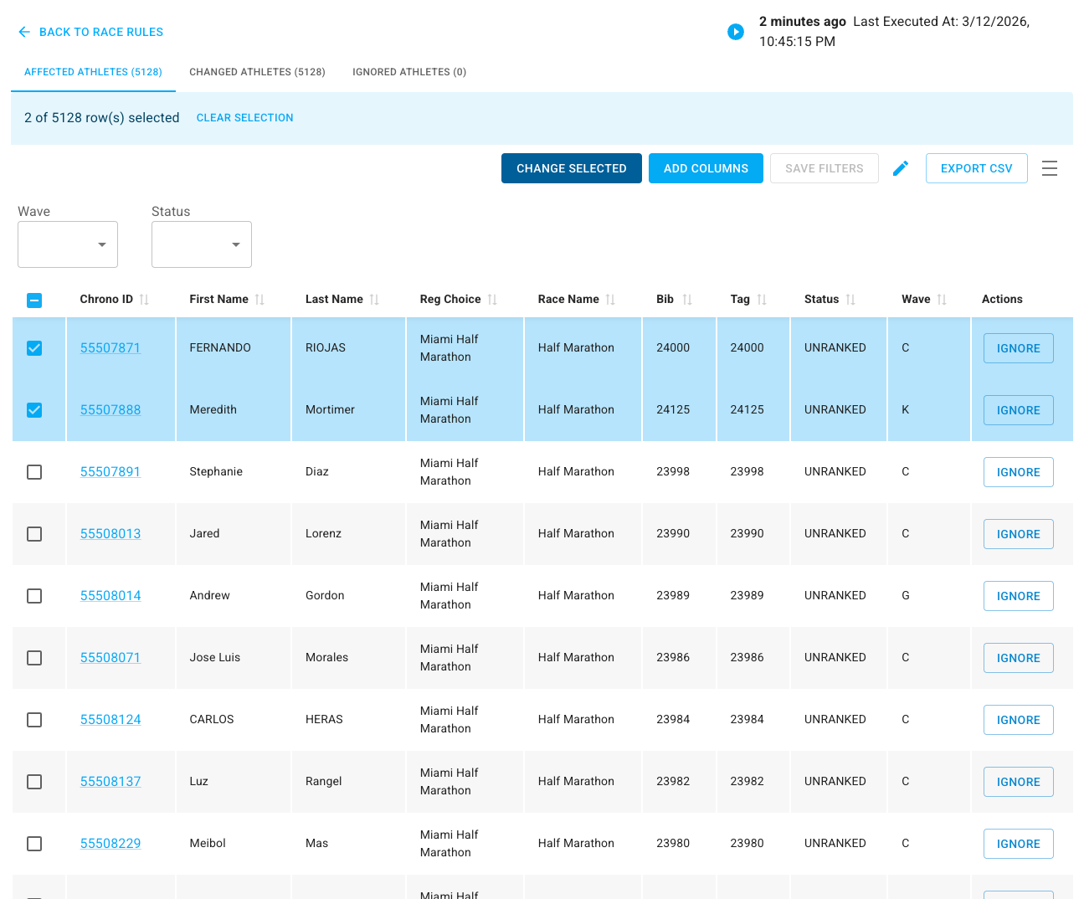Image resolution: width=1084 pixels, height=899 pixels.
Task: Toggle the select-all header checkbox
Action: (34, 300)
